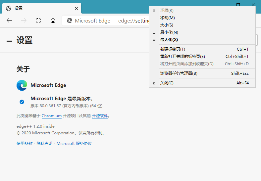Viewport: 261px width, 181px height.
Task: Click the 设置 page heading
Action: click(x=25, y=40)
